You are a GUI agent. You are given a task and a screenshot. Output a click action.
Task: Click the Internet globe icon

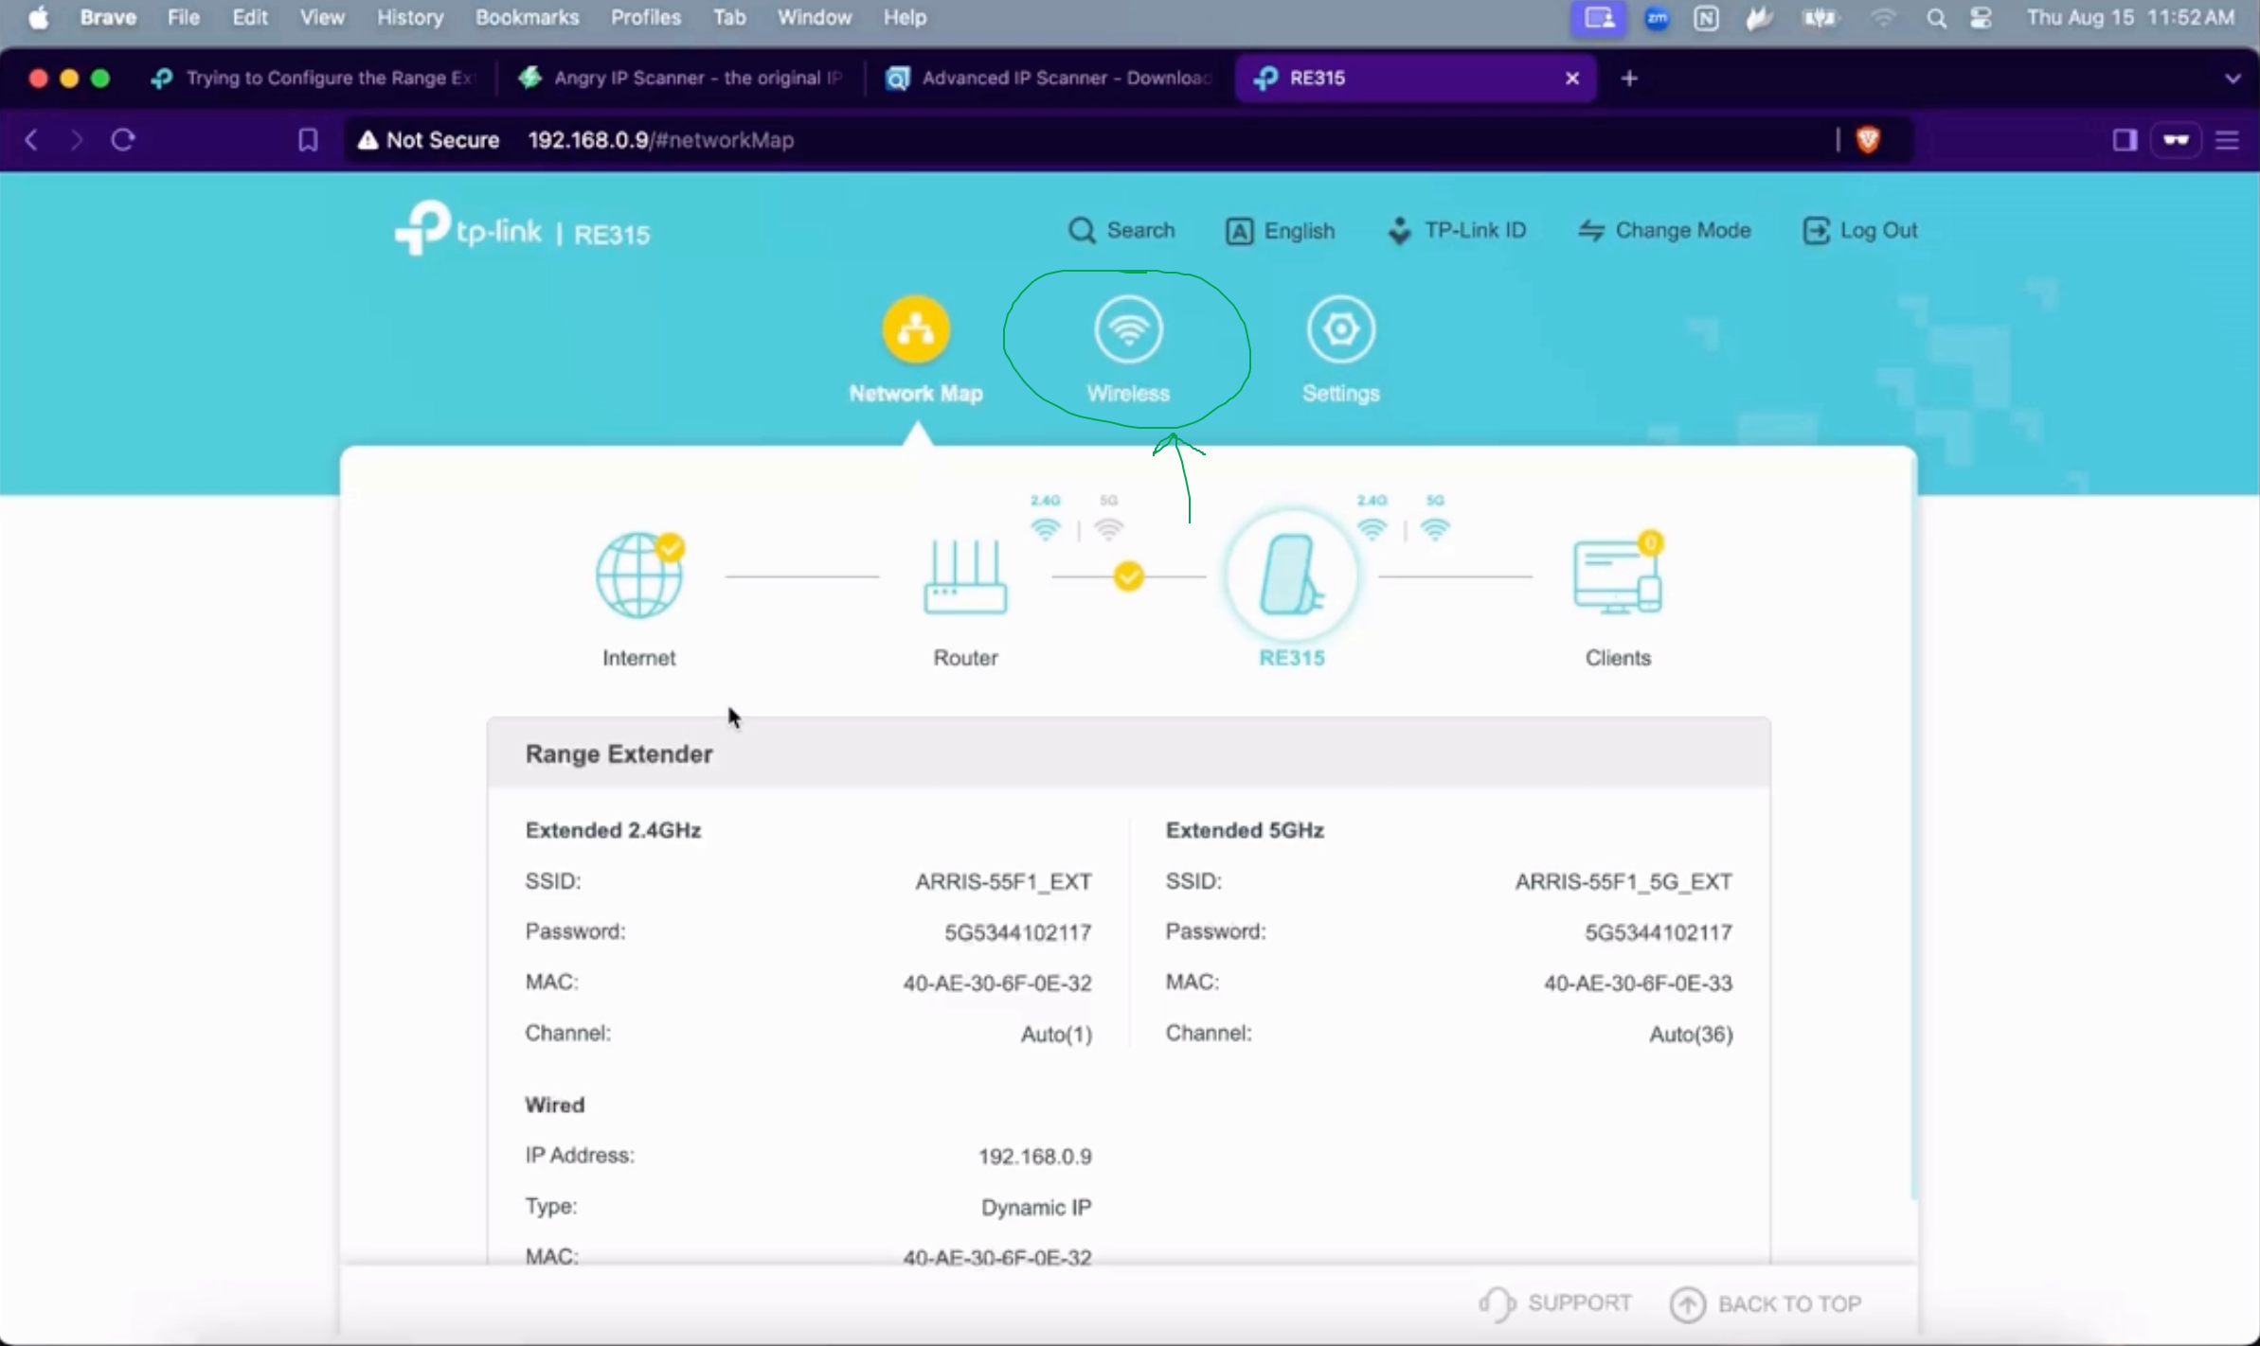639,576
